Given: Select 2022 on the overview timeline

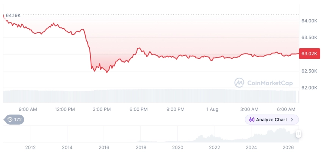Looking at the screenshot, I should (x=214, y=147).
